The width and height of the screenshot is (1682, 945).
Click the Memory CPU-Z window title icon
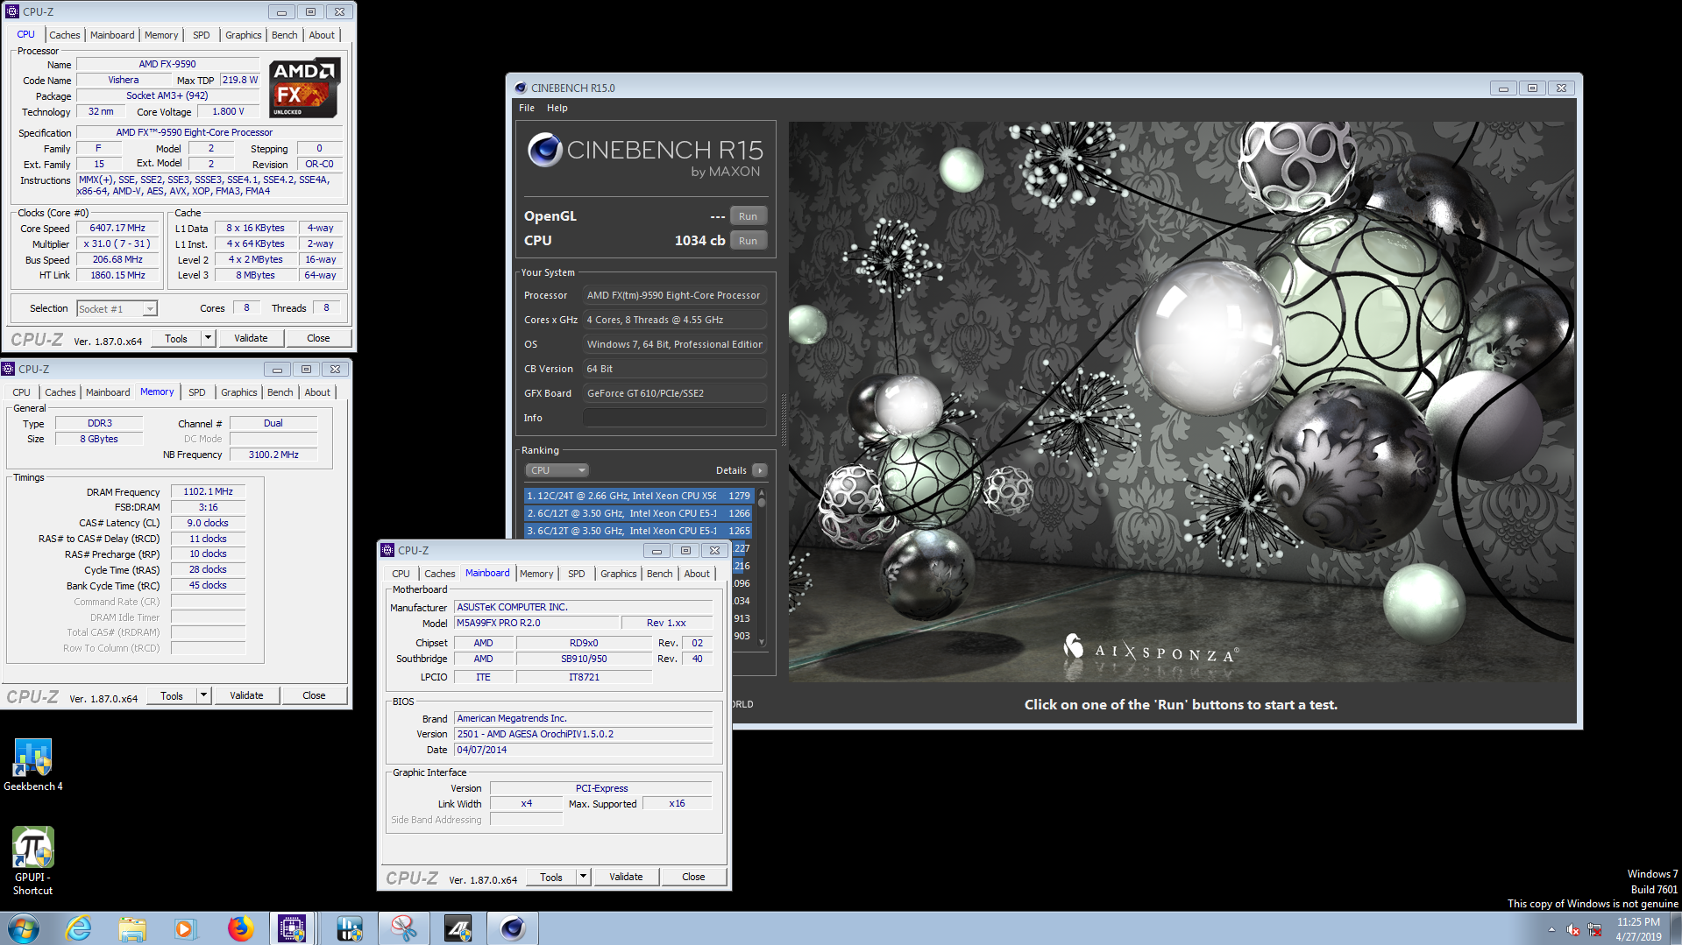click(8, 369)
